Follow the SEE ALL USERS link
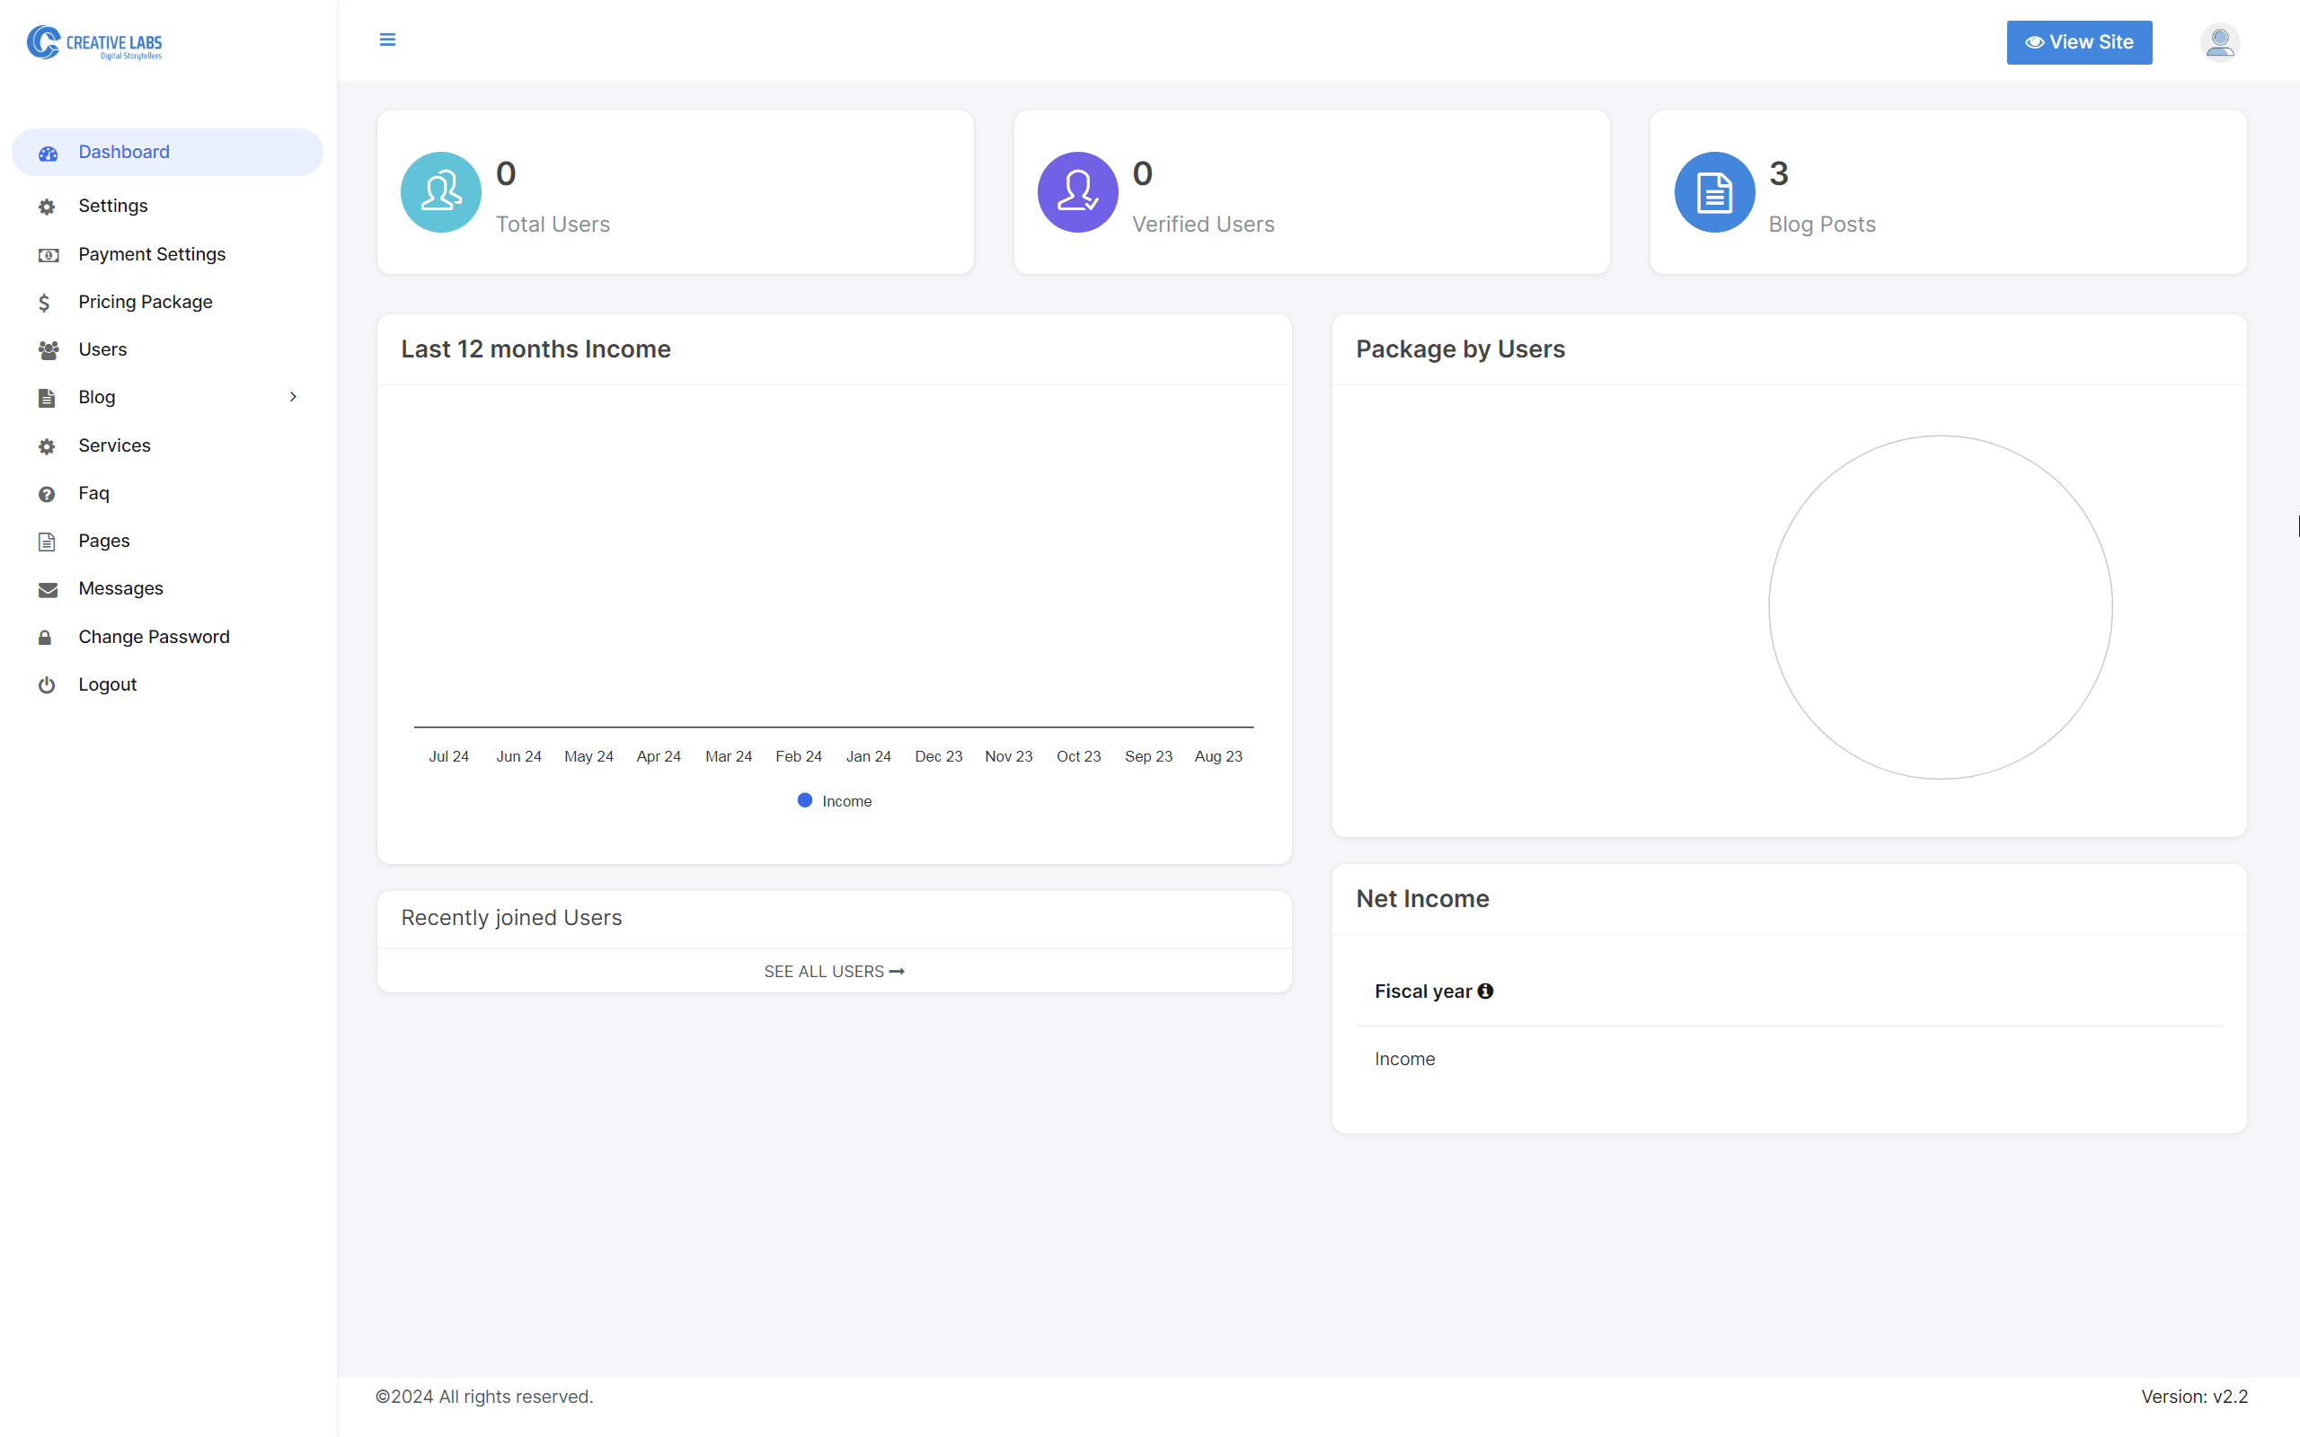The image size is (2300, 1437). tap(834, 970)
